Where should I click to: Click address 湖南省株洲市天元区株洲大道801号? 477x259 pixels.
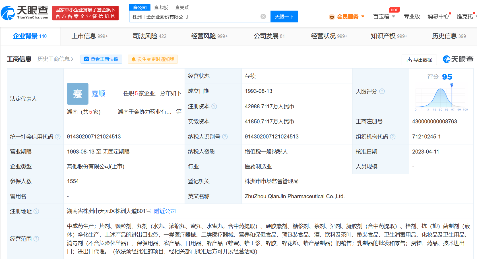coord(109,211)
